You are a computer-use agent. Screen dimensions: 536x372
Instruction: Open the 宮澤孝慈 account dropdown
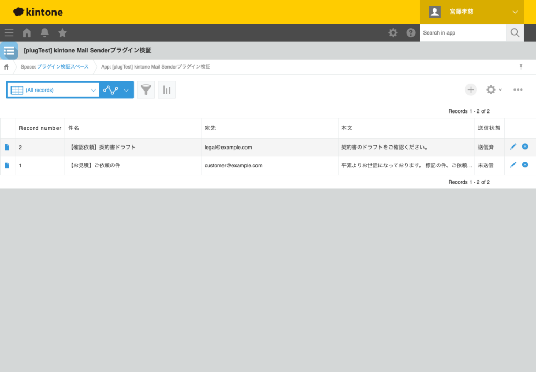point(472,12)
